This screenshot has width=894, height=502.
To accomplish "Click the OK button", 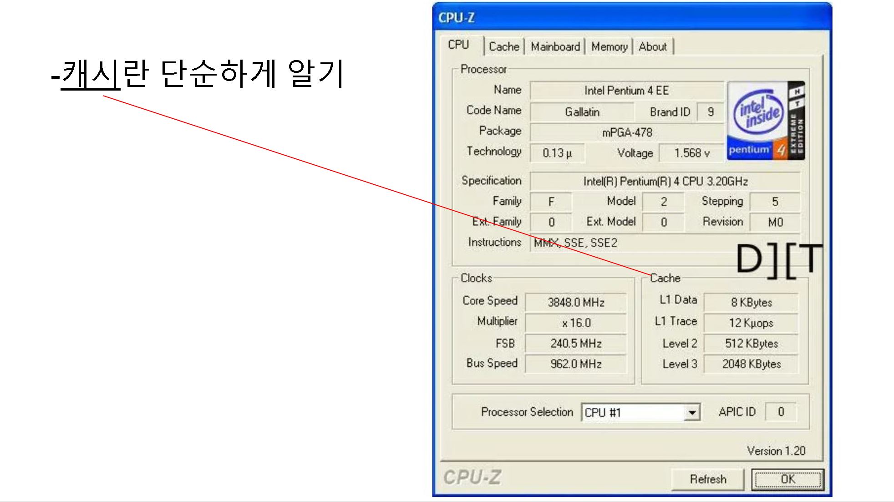I will 787,479.
